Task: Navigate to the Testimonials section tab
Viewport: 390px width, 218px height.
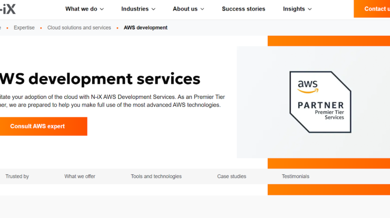Action: pyautogui.click(x=295, y=176)
